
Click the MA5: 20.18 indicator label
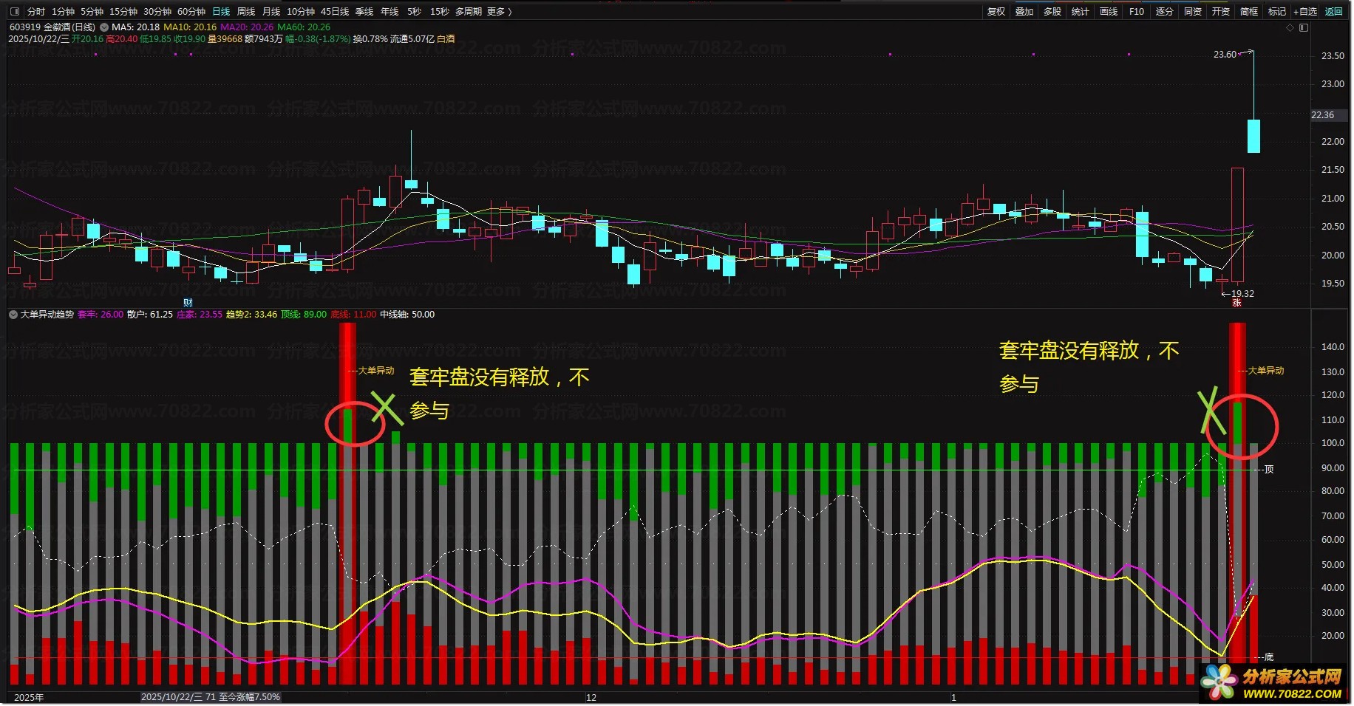(x=136, y=27)
